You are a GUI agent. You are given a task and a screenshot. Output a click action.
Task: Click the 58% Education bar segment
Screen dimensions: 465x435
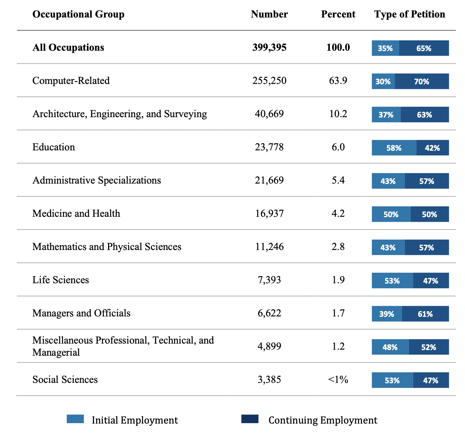click(x=394, y=148)
